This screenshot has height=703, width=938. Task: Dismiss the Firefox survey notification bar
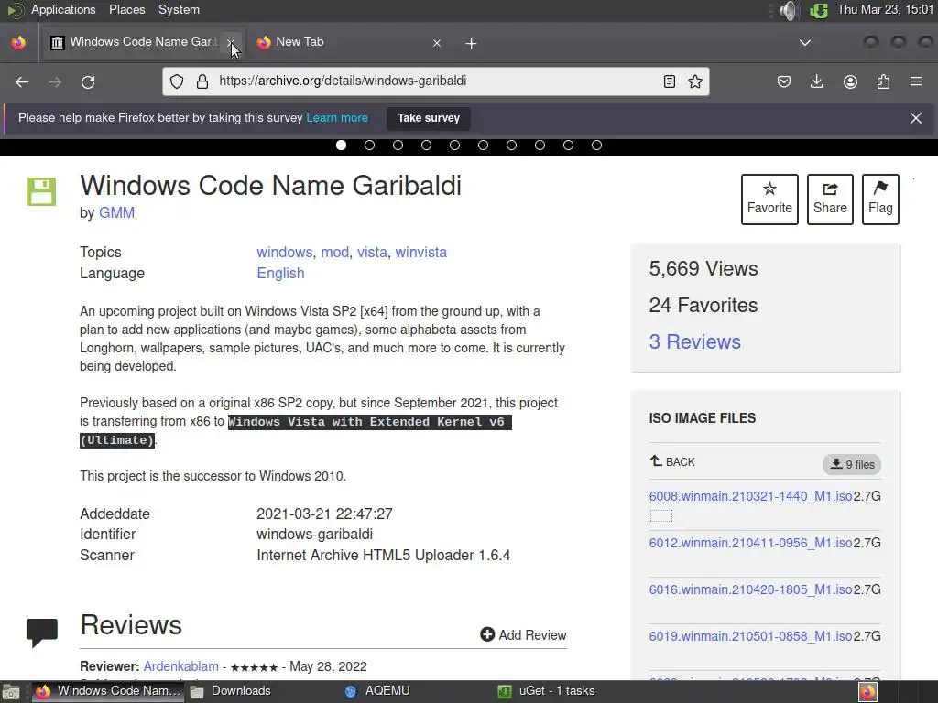(916, 118)
